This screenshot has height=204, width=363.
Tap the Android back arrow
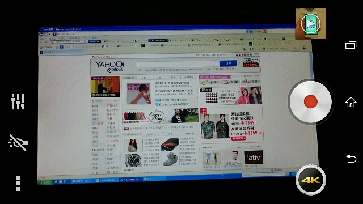pyautogui.click(x=351, y=159)
